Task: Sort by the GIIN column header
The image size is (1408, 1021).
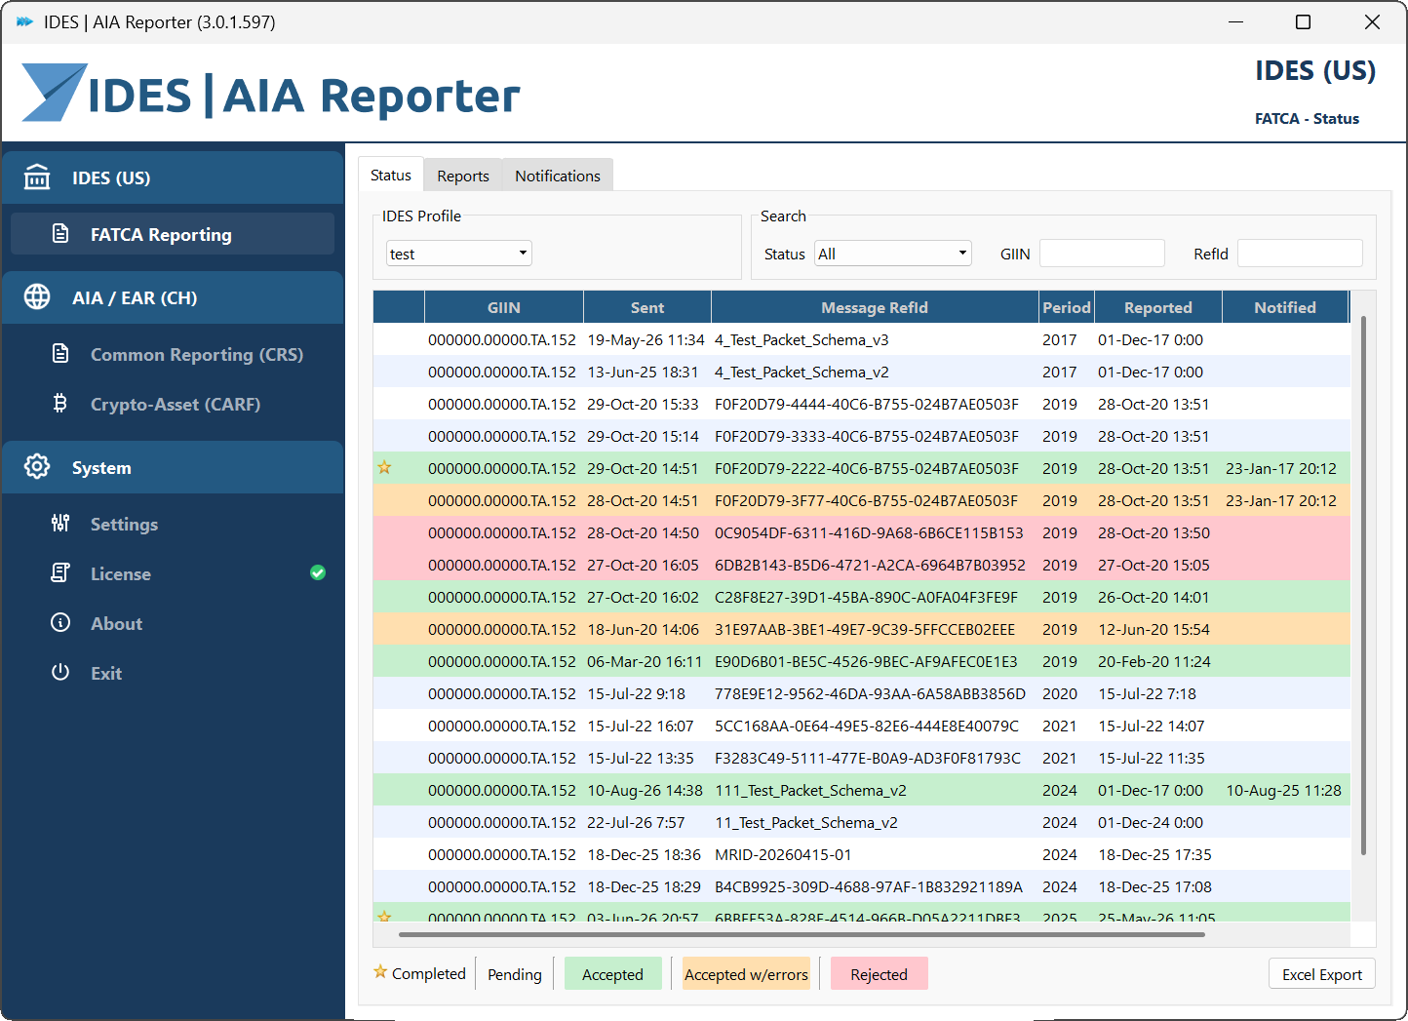Action: pos(504,307)
